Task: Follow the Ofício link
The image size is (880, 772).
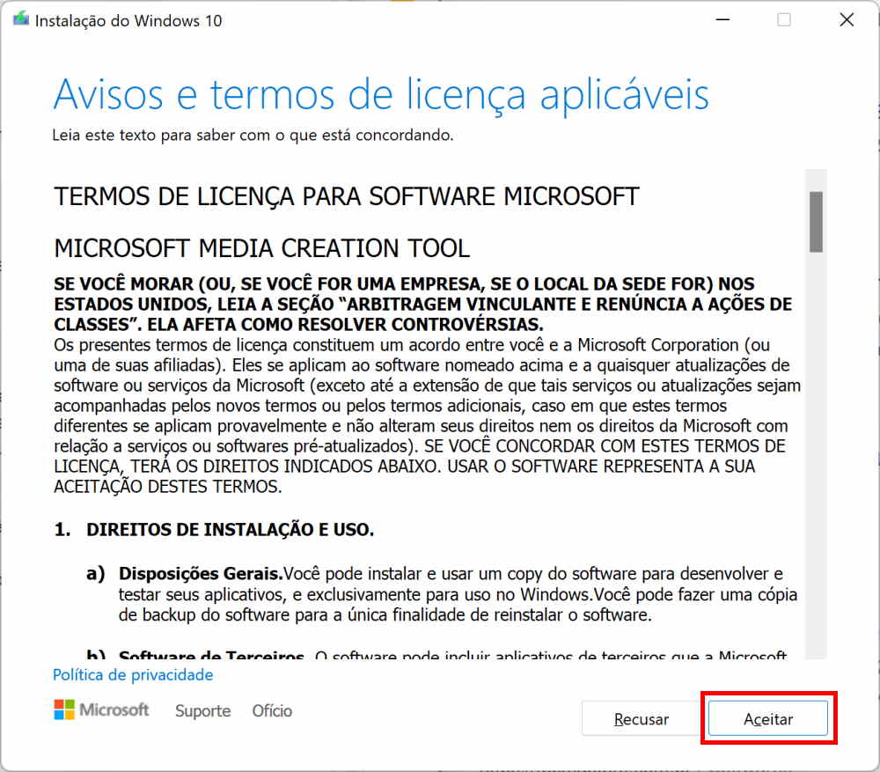Action: (x=272, y=711)
